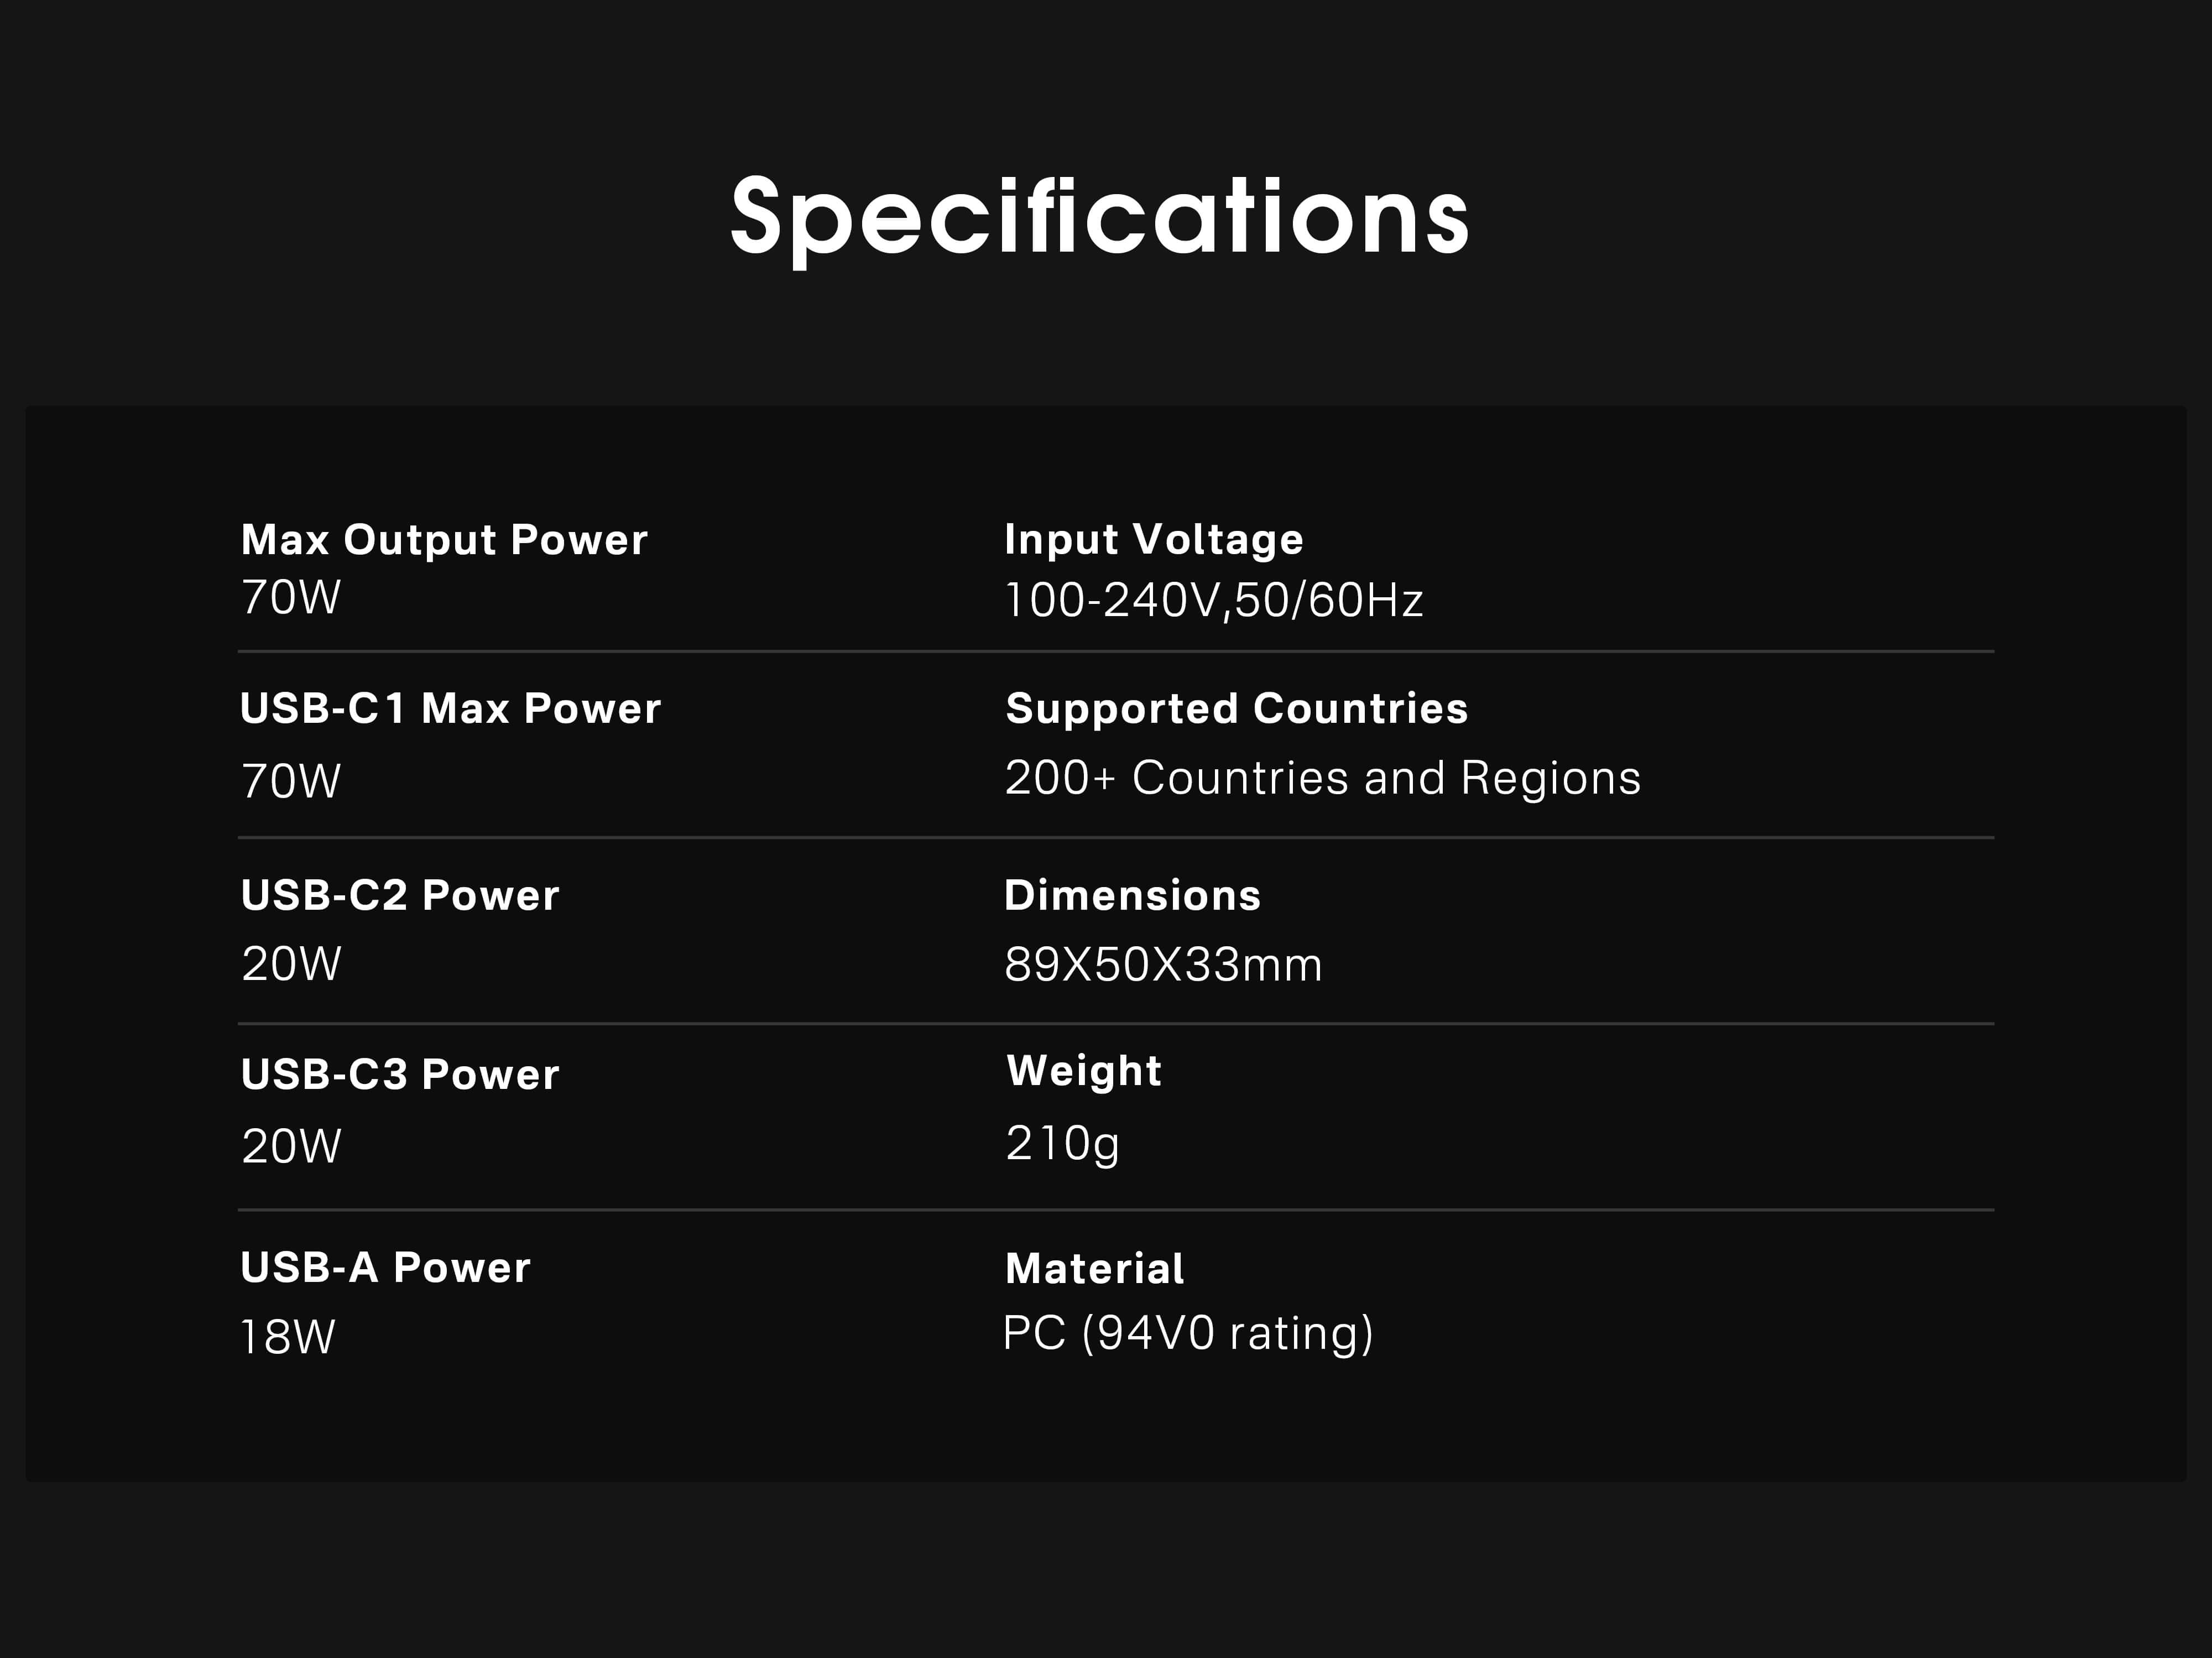Click the PC (94V0 rating) material value
The width and height of the screenshot is (2212, 1658).
[1188, 1333]
